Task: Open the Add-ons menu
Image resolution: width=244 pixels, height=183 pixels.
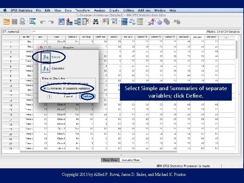Action: 144,11
